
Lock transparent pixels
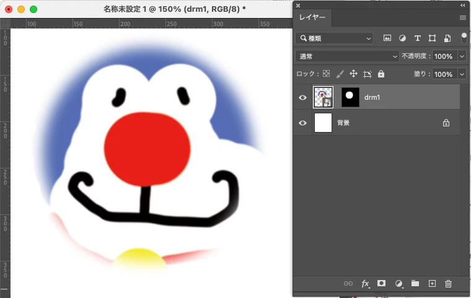pyautogui.click(x=326, y=74)
